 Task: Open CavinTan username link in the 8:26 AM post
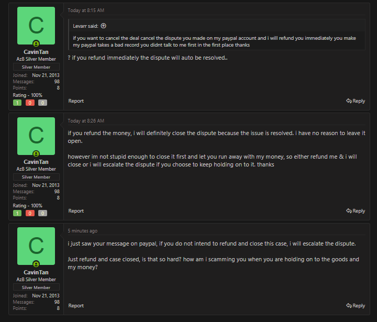coord(36,162)
